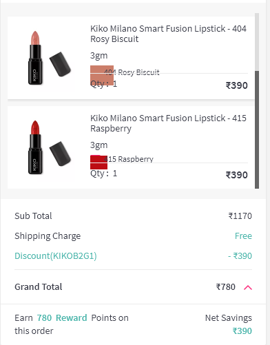Click the ₹780 grand total amount
This screenshot has height=345, width=270.
click(x=225, y=286)
